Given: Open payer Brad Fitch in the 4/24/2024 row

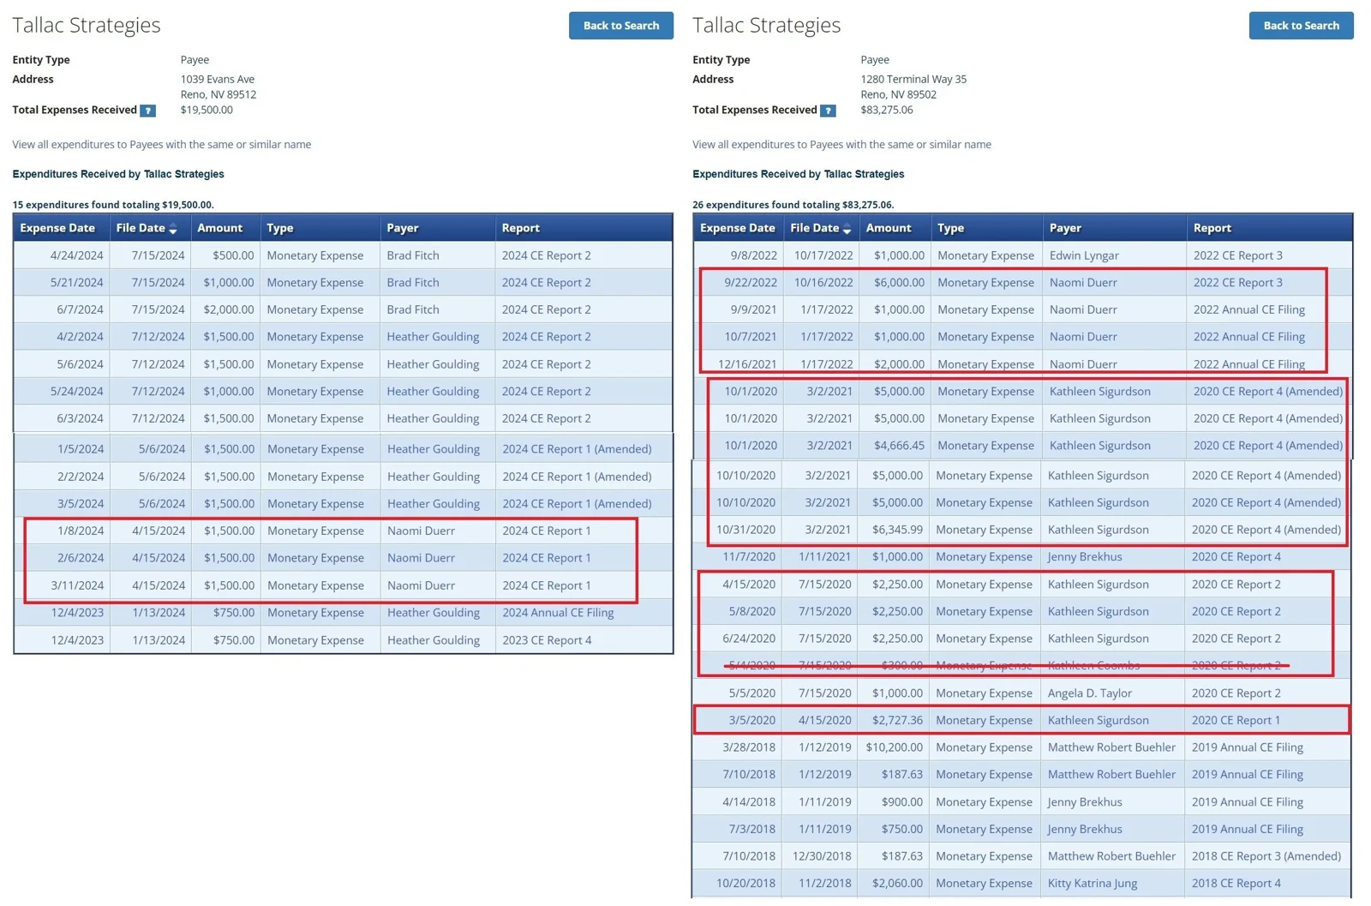Looking at the screenshot, I should tap(413, 255).
